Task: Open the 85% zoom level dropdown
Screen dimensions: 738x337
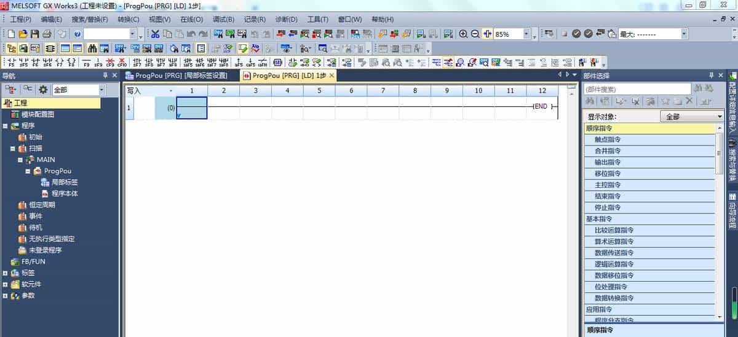Action: click(527, 34)
